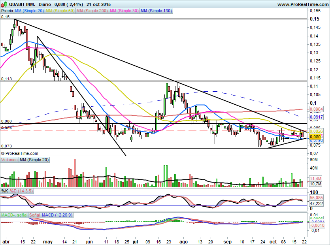Click the blue MM (Simple 20) price label
Image resolution: width=330 pixels, height=245 pixels.
(x=29, y=11)
